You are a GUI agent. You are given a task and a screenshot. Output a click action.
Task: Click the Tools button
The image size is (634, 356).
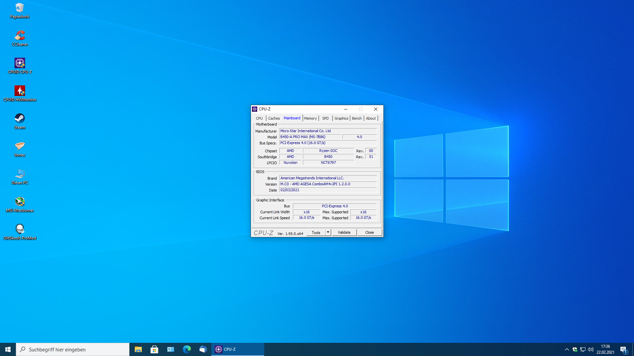[x=316, y=232]
